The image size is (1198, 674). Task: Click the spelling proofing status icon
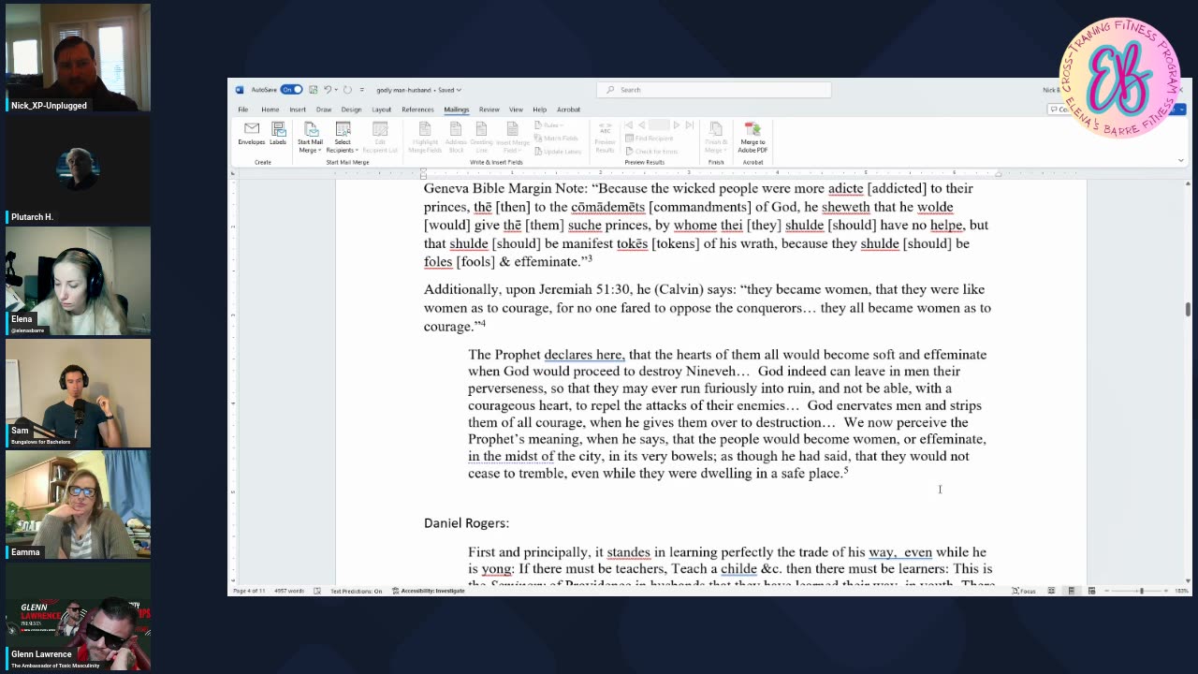tap(317, 591)
